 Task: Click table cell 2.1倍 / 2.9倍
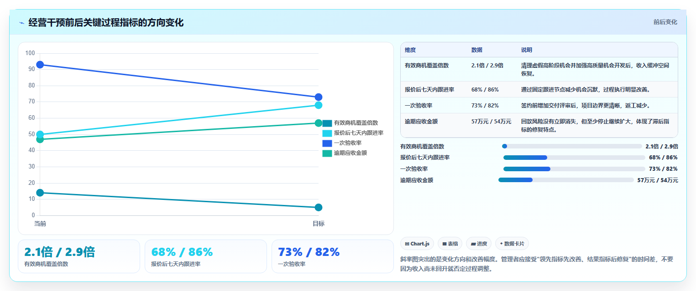pyautogui.click(x=487, y=65)
